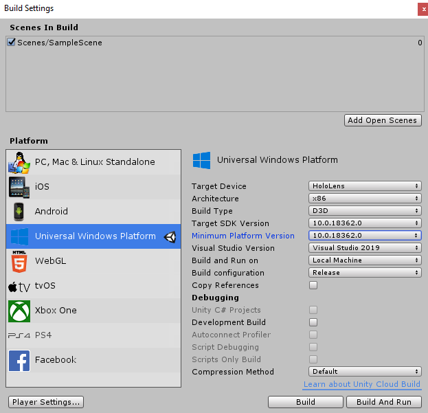Click the Windows logo in the platform list
The height and width of the screenshot is (413, 428).
[x=19, y=236]
